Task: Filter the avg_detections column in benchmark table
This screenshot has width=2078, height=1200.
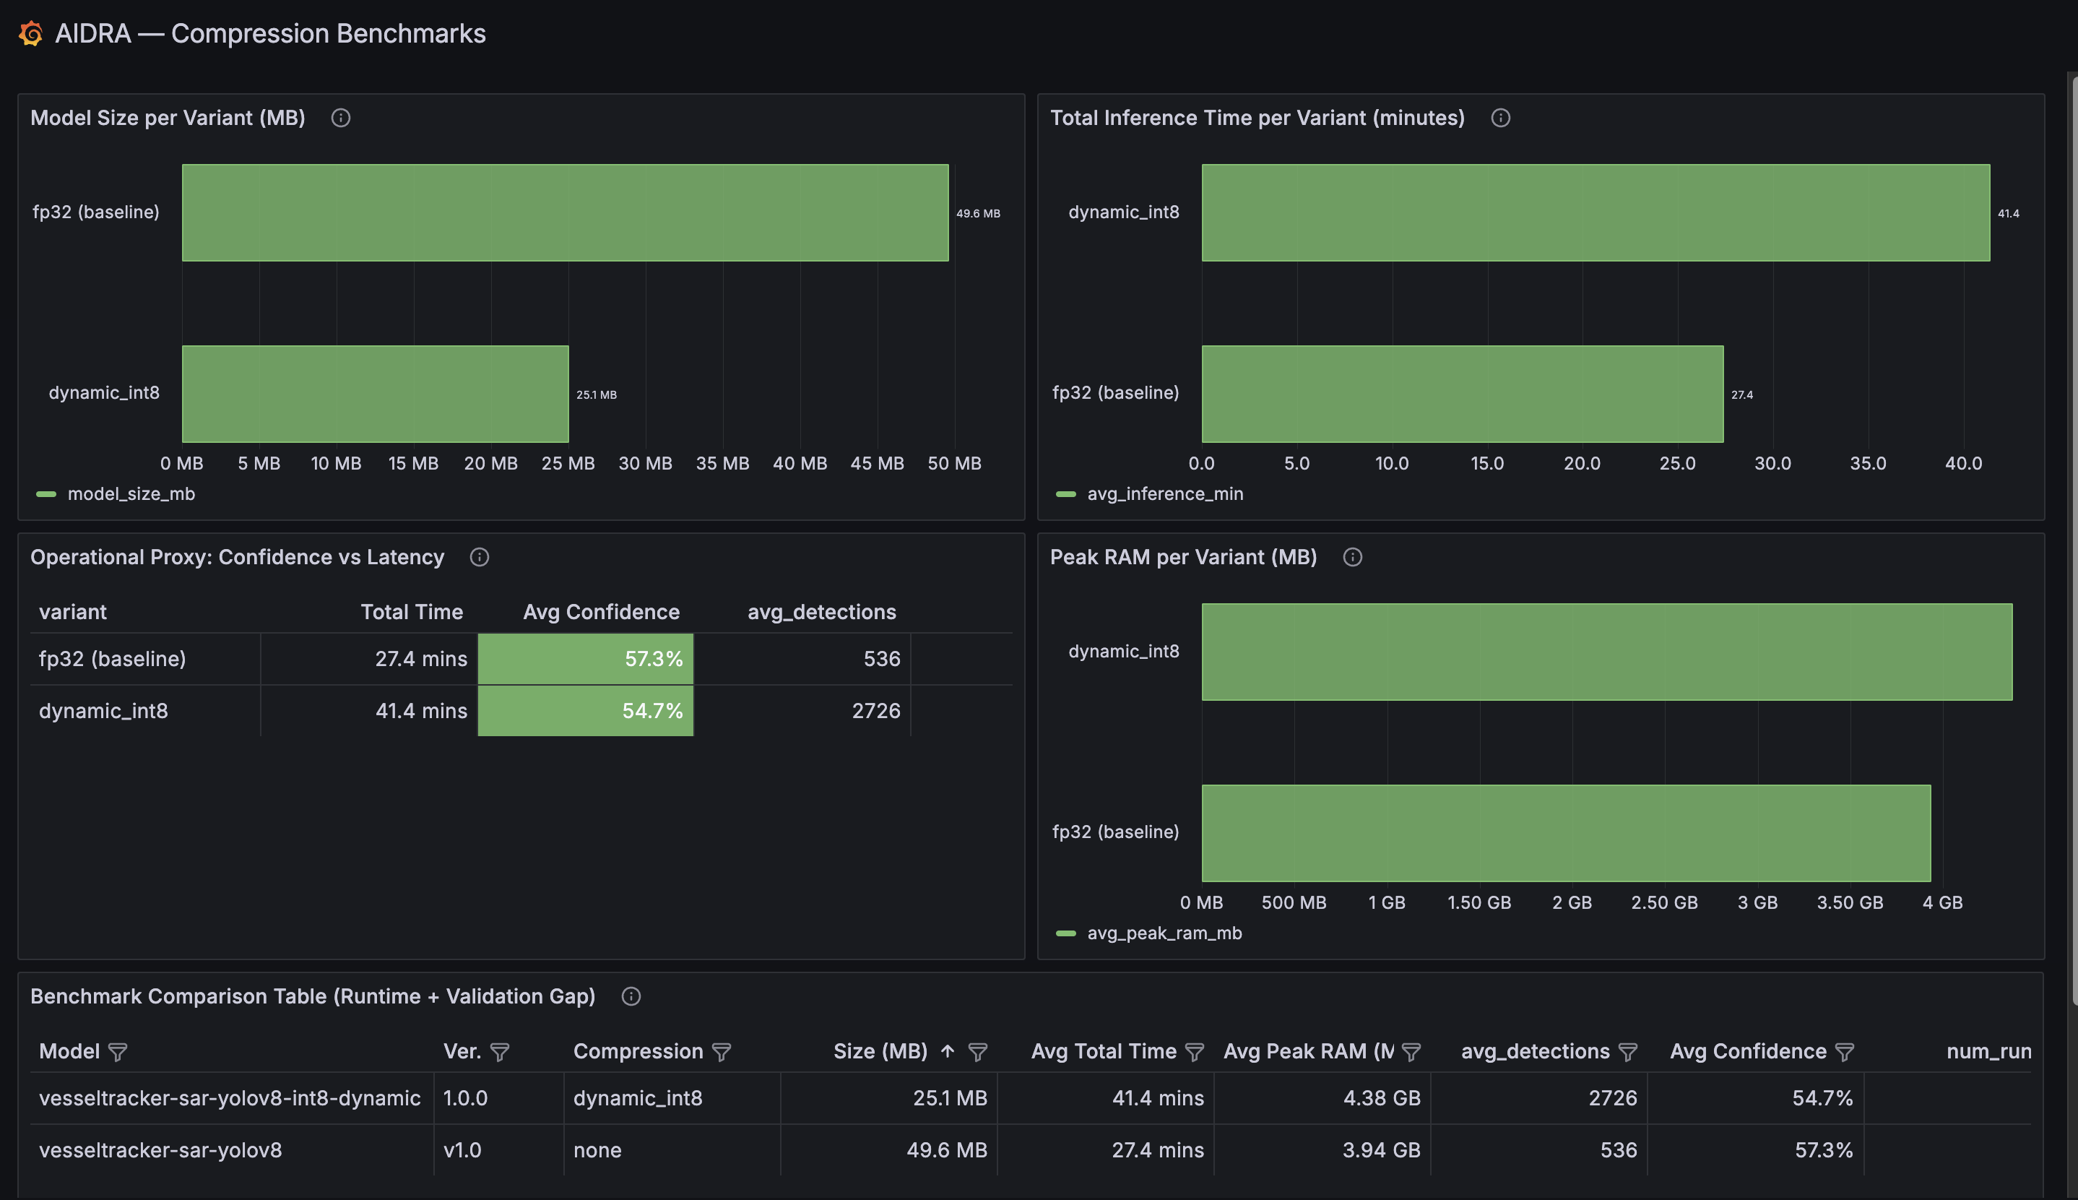Action: 1627,1052
